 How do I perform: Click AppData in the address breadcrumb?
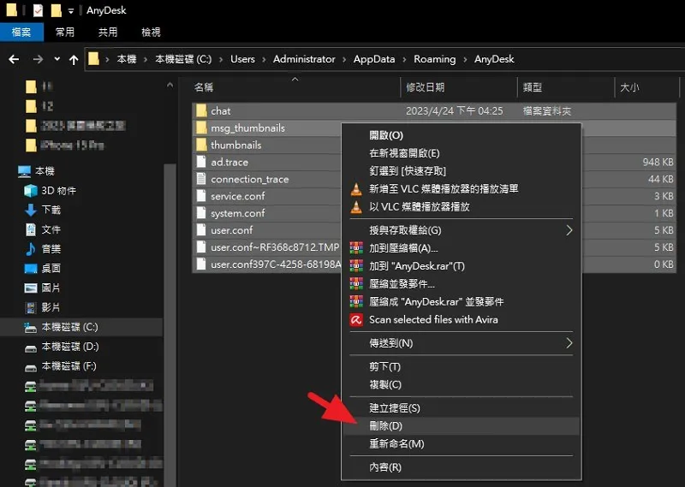[x=374, y=59]
